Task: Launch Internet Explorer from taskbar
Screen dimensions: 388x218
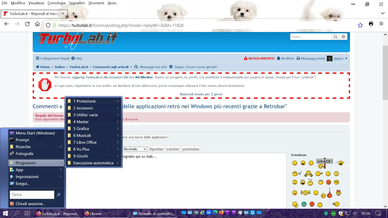Action: click(202, 213)
